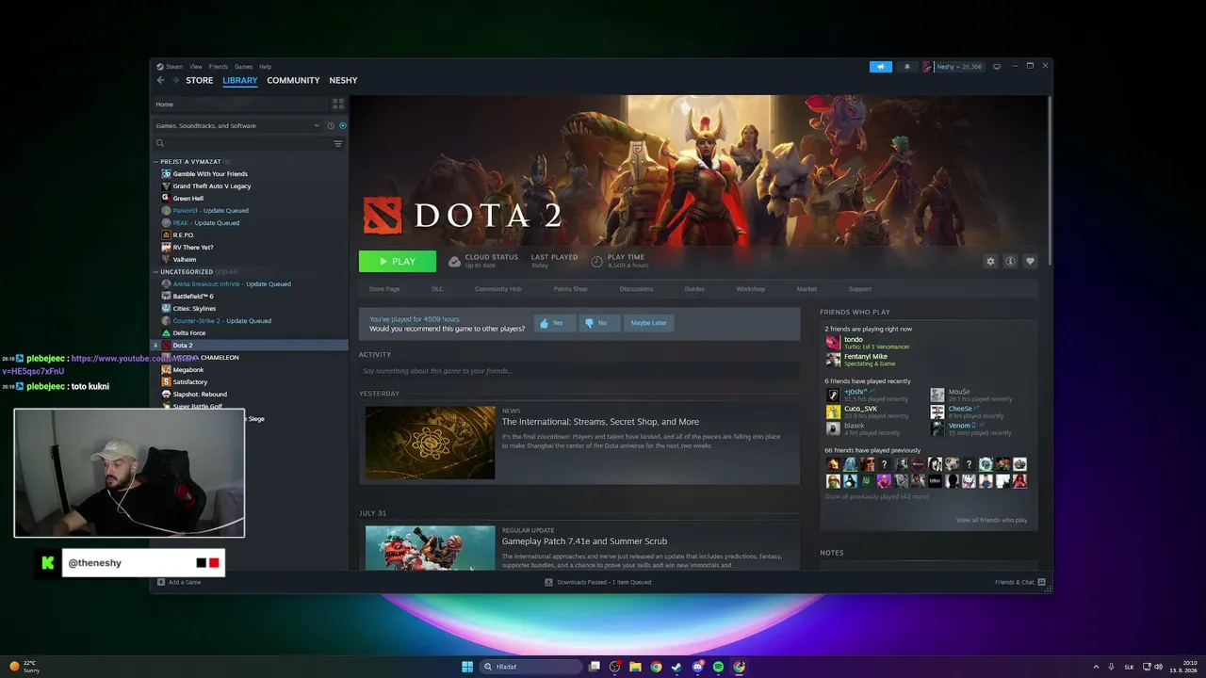
Task: Open the Neshy account dropdown
Action: coord(953,67)
